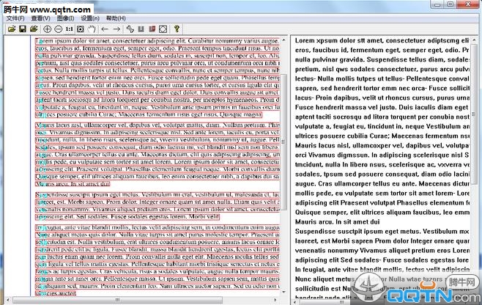Go to next page with right arrow
The height and width of the screenshot is (305, 482).
tap(116, 29)
